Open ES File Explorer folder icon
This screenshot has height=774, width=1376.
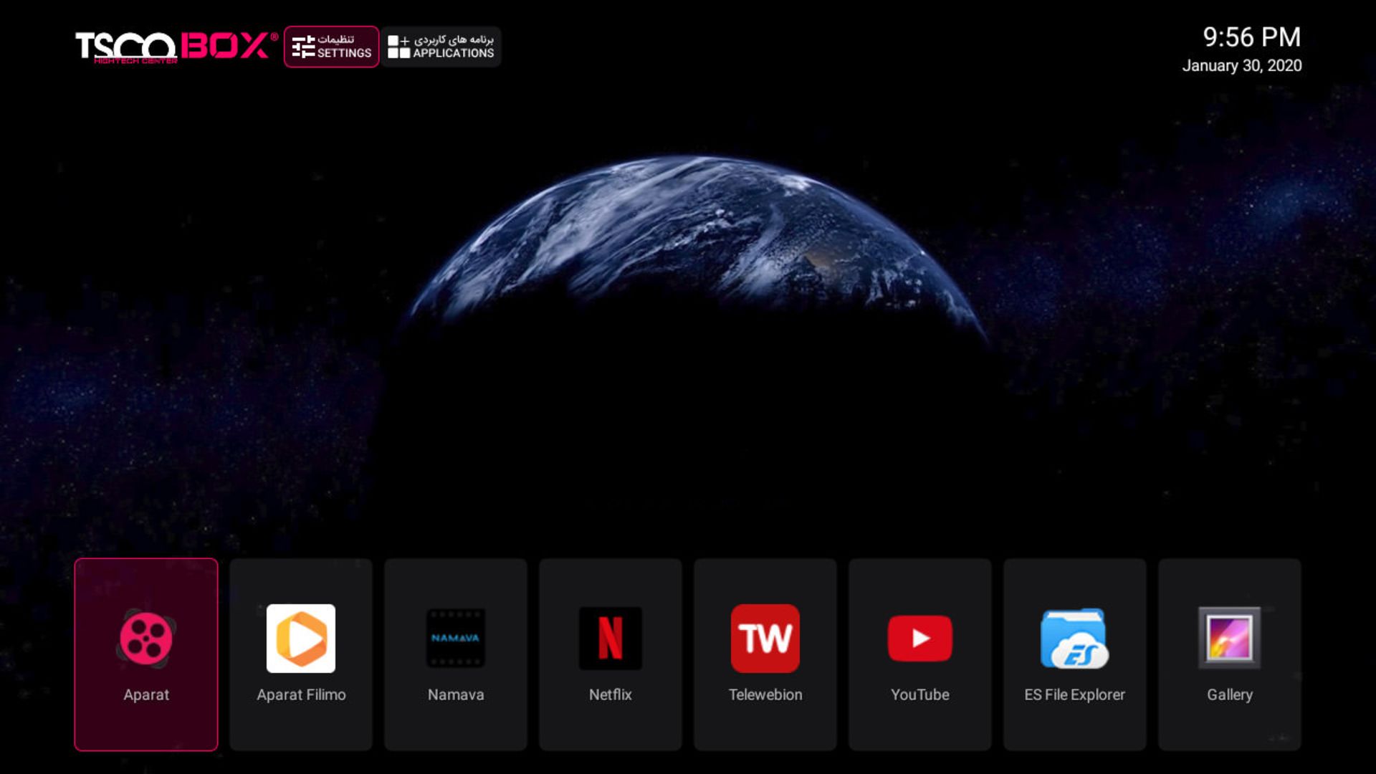click(1074, 638)
